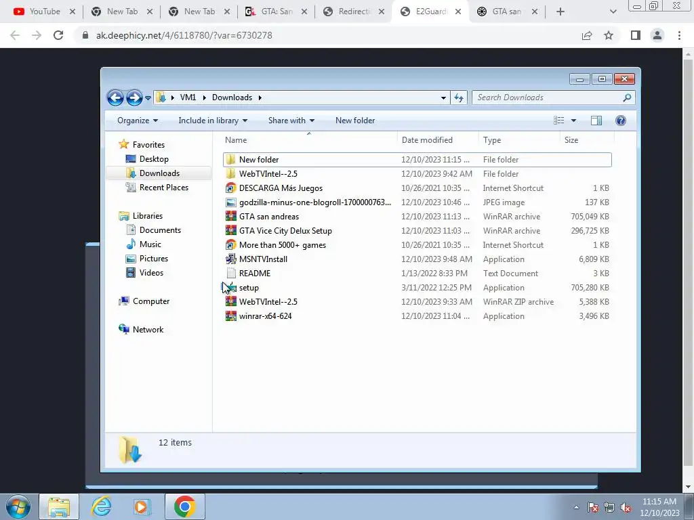
Task: Click VM1 in address breadcrumb
Action: [188, 97]
